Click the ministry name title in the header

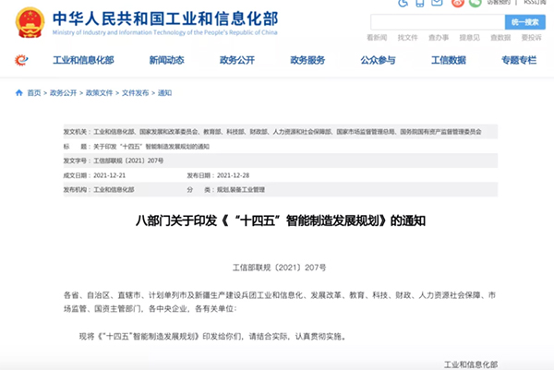[x=165, y=18]
